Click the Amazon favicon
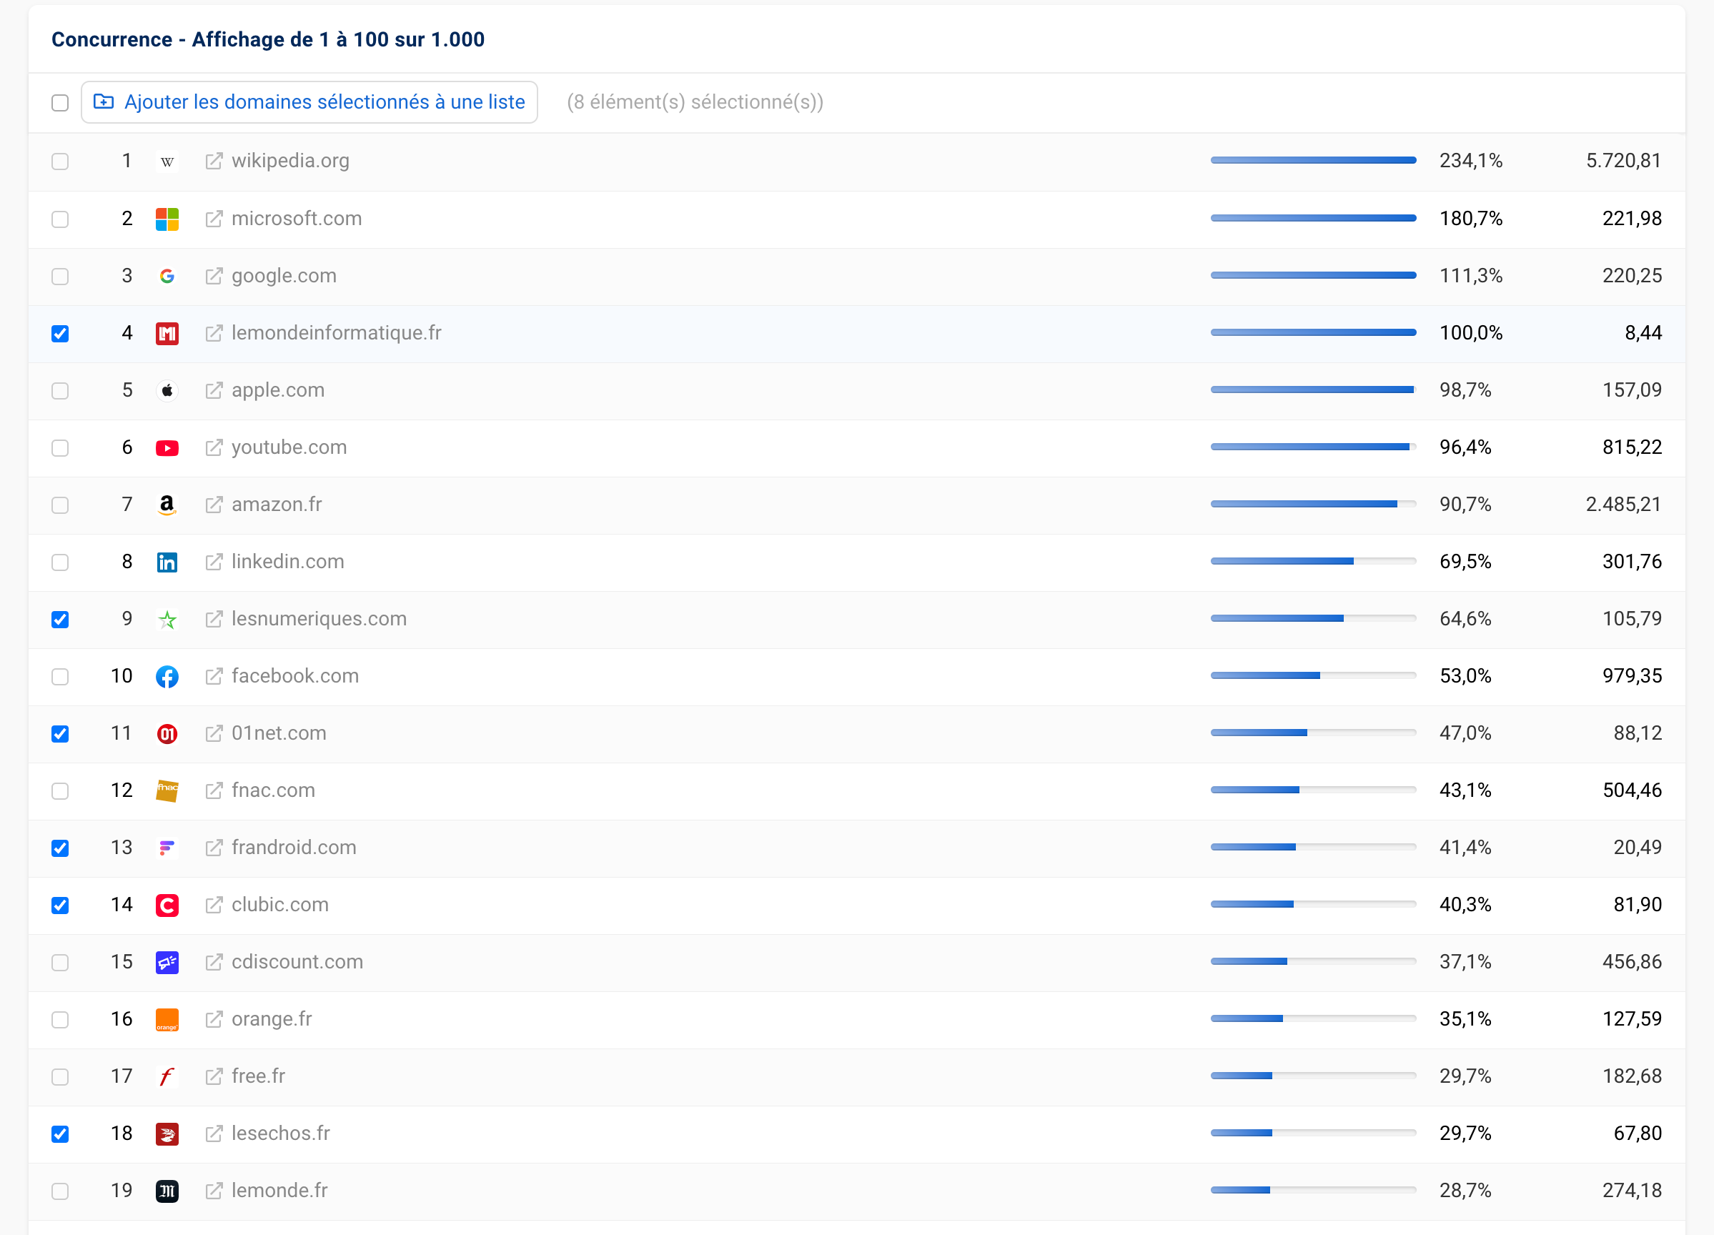This screenshot has height=1235, width=1714. (167, 505)
